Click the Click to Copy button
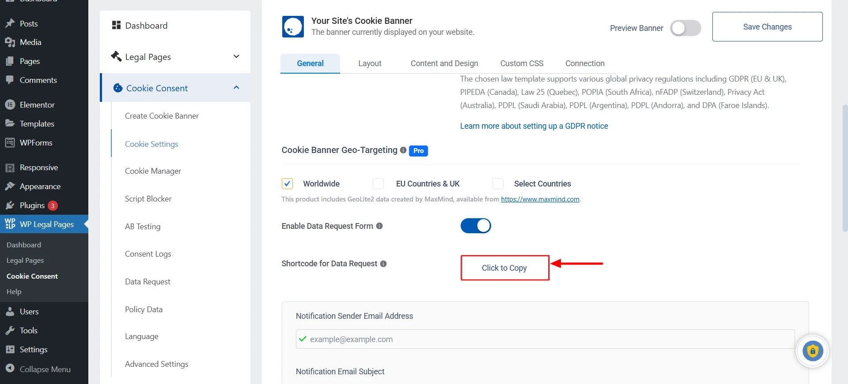The height and width of the screenshot is (384, 848). point(504,268)
